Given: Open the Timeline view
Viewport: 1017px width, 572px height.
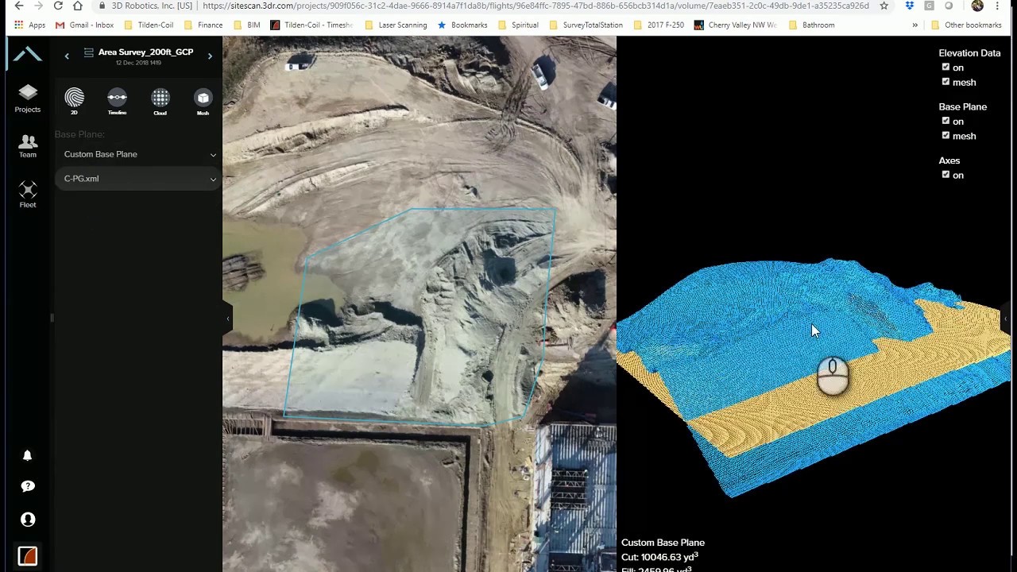Looking at the screenshot, I should 117,101.
